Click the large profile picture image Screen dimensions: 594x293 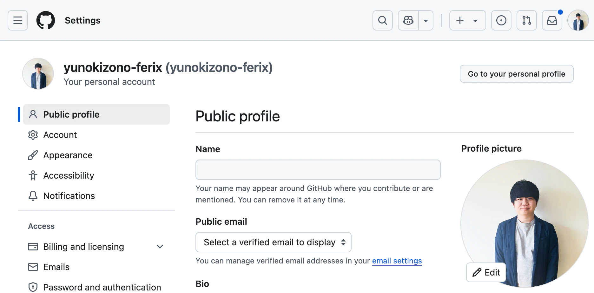click(525, 224)
